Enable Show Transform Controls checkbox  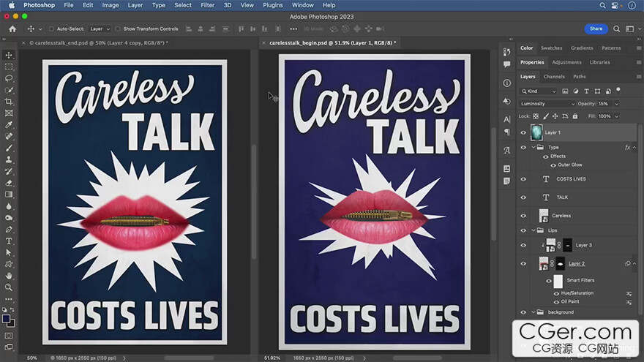(118, 29)
